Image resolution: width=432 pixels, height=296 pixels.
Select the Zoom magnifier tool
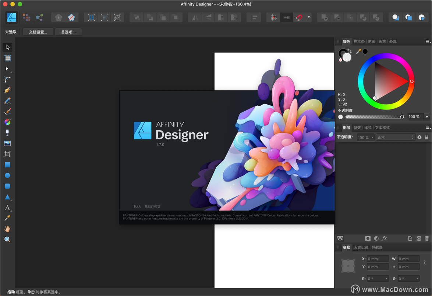pyautogui.click(x=7, y=239)
